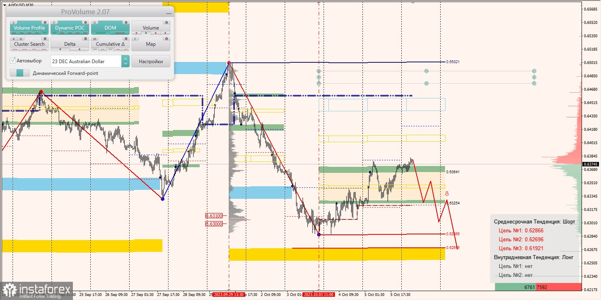Open the Настройки settings button

(x=151, y=61)
